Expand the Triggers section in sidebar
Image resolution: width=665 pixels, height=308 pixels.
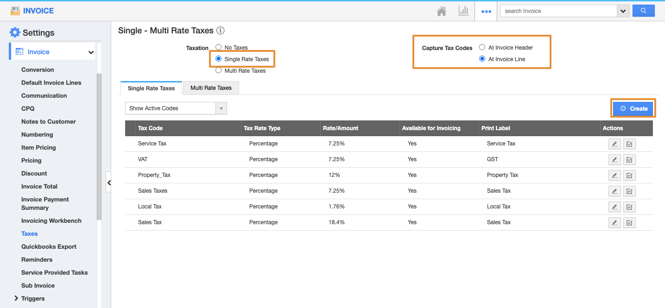coord(17,298)
